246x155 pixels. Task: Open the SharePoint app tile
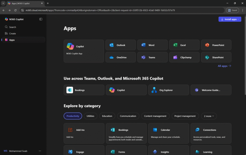(216, 57)
